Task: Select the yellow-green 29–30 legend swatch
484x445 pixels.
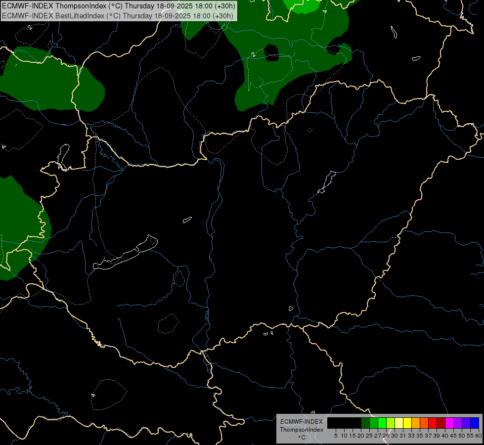Action: [x=391, y=423]
